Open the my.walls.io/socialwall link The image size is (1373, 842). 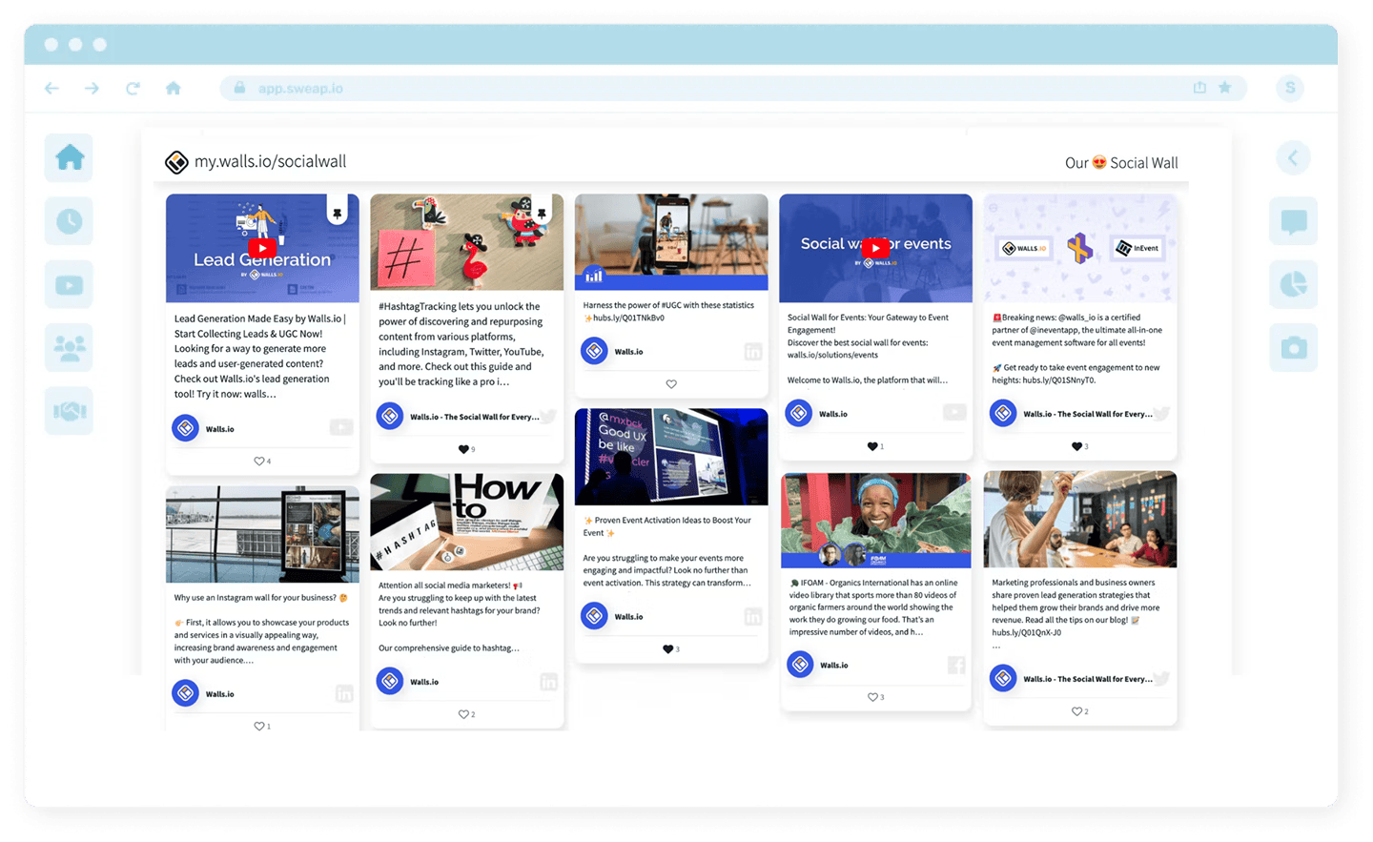[270, 162]
